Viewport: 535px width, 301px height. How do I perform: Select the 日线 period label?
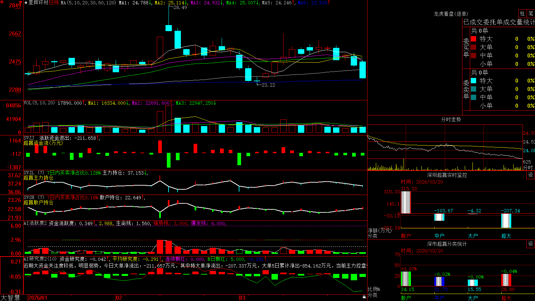pyautogui.click(x=54, y=3)
